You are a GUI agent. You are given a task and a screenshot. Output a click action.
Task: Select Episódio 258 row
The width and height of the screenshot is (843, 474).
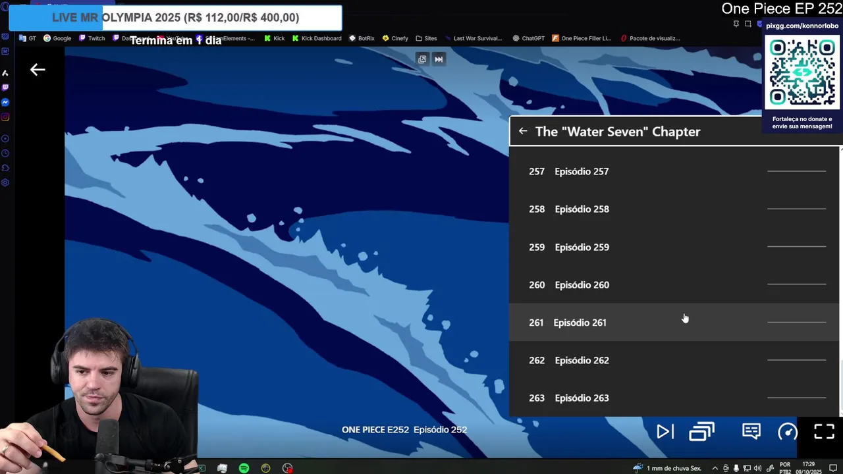click(x=674, y=209)
